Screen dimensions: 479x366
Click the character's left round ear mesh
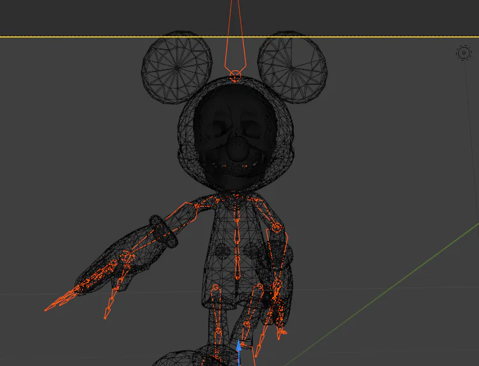point(177,68)
